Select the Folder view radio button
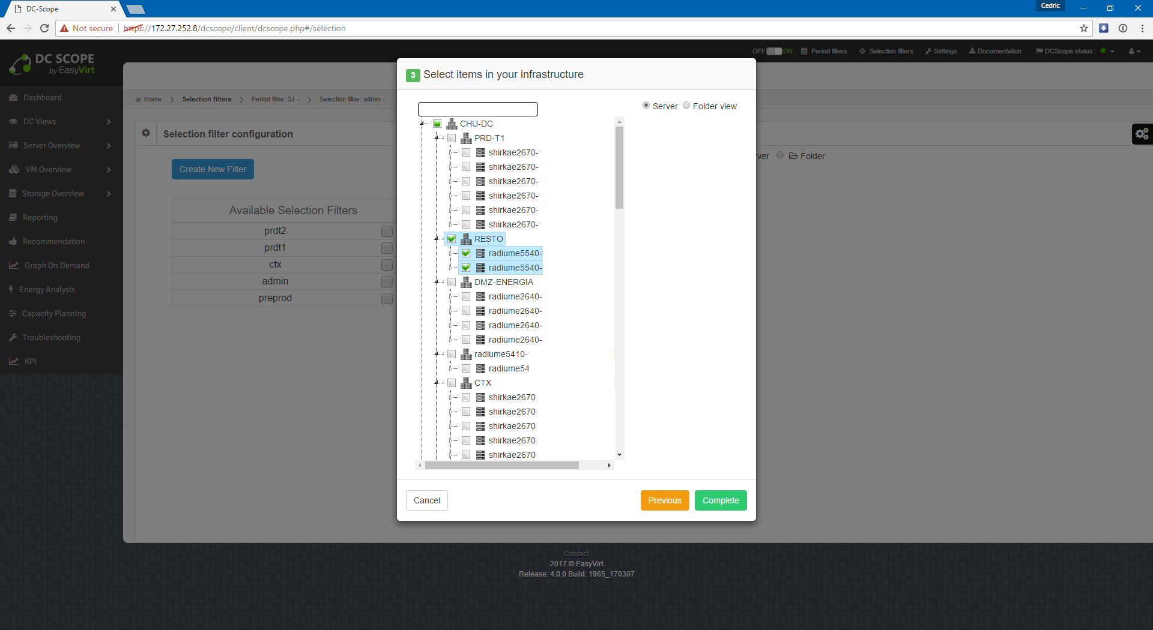The width and height of the screenshot is (1153, 630). (x=686, y=106)
